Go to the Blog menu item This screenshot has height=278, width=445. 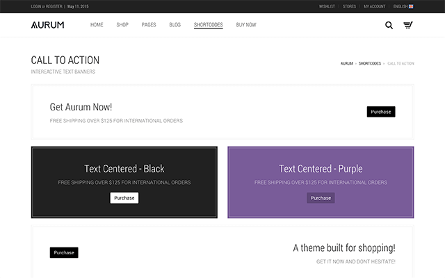[175, 25]
